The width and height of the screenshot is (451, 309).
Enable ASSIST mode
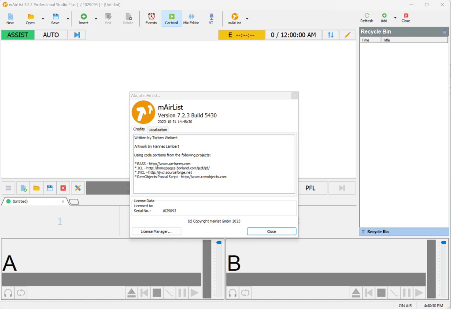(x=18, y=35)
